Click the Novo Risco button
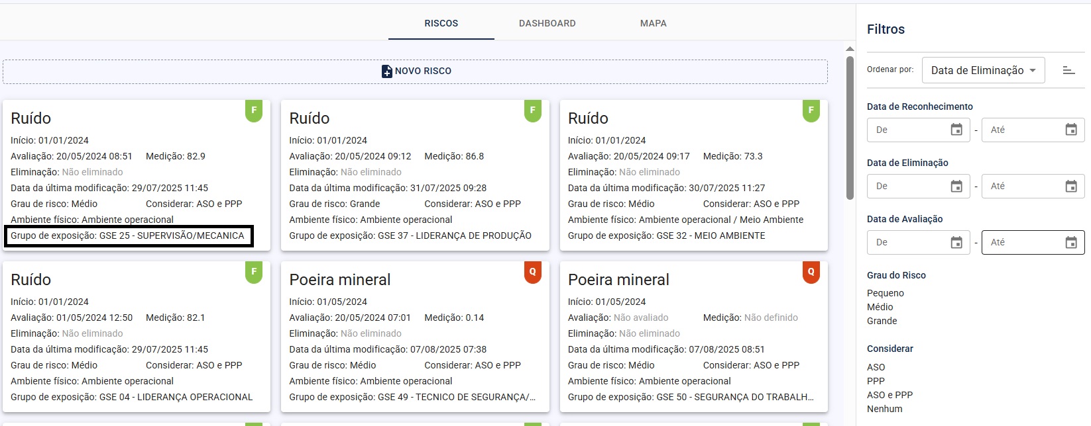 click(416, 71)
